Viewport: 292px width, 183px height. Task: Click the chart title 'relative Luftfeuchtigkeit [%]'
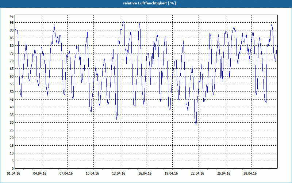click(149, 3)
